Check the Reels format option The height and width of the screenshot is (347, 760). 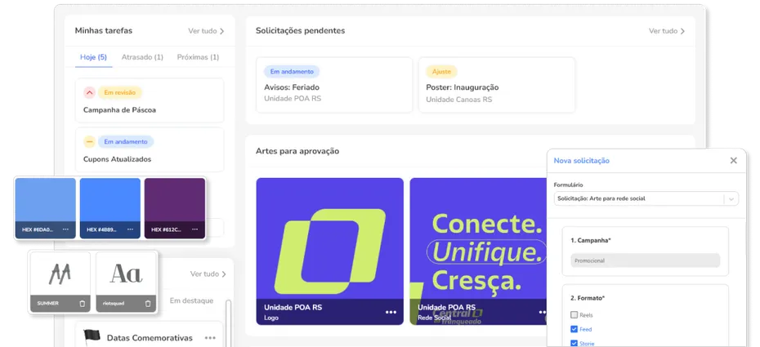pos(574,315)
